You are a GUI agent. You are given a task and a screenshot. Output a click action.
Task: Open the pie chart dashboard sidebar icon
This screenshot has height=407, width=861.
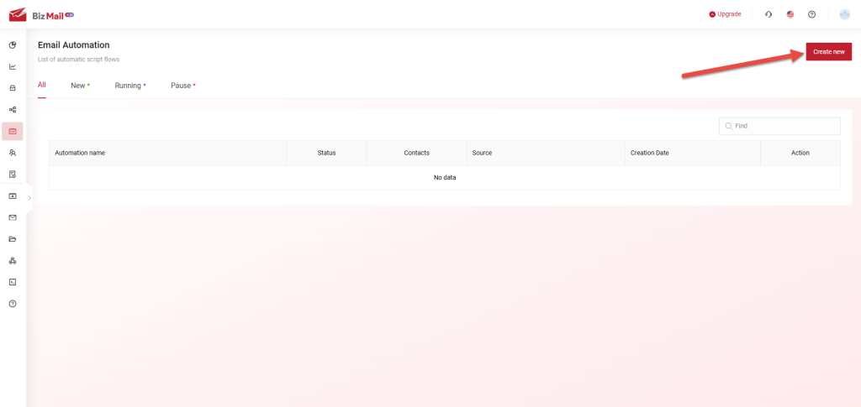tap(13, 44)
